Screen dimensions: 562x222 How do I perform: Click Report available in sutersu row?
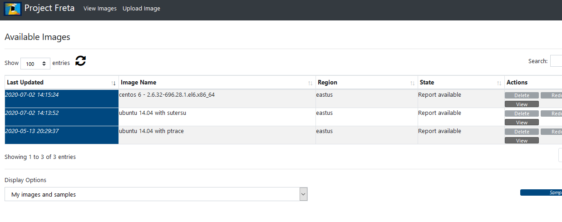pos(439,113)
